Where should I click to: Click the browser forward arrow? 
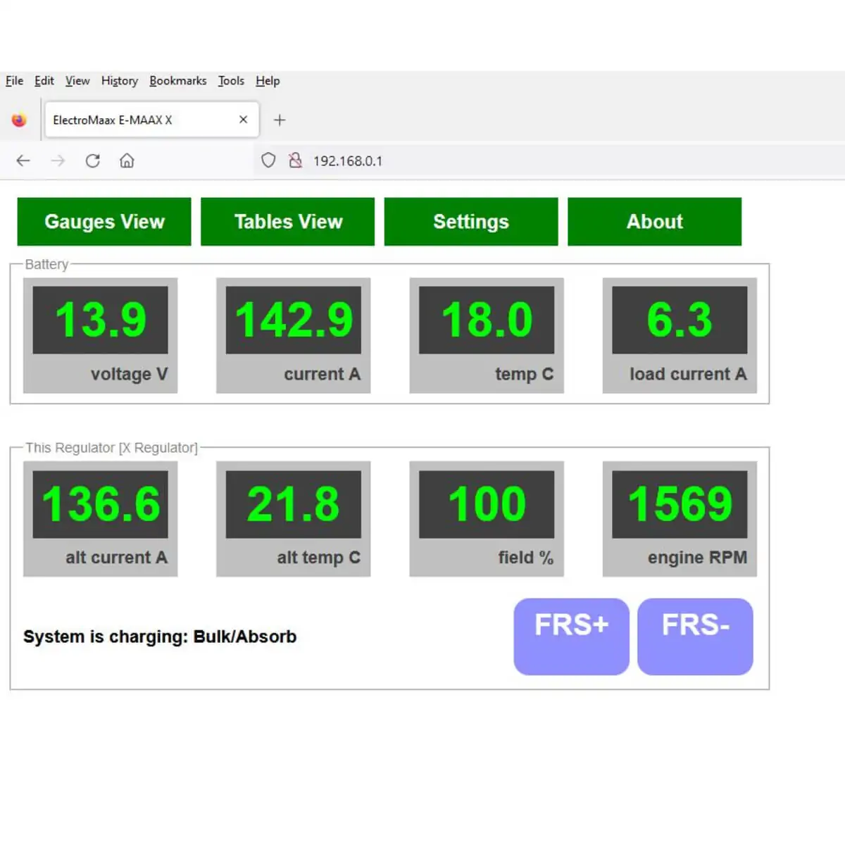pyautogui.click(x=58, y=161)
